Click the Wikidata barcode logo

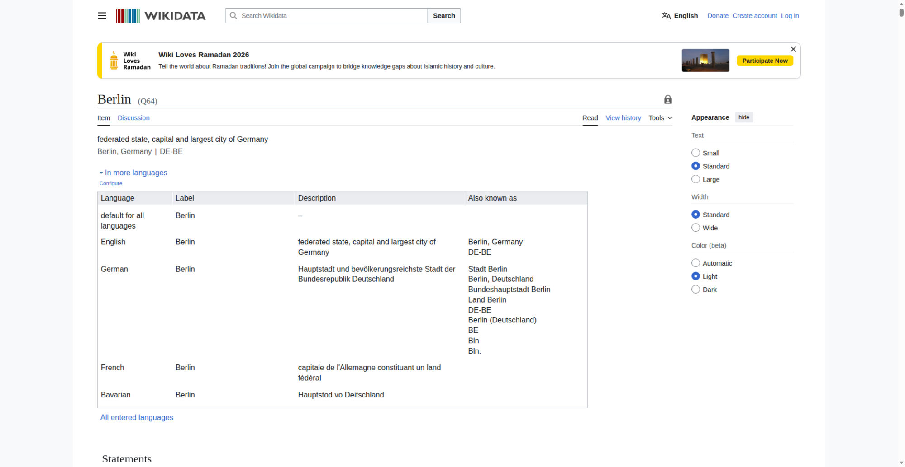(128, 16)
